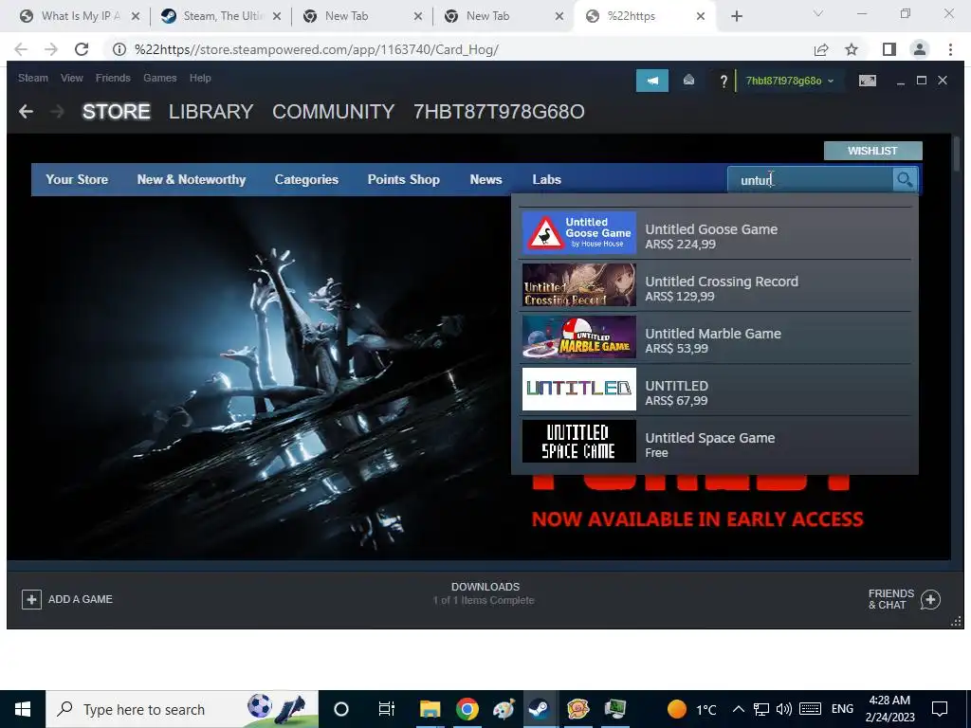971x728 pixels.
Task: Click the taskbar volume speaker icon
Action: pyautogui.click(x=784, y=709)
